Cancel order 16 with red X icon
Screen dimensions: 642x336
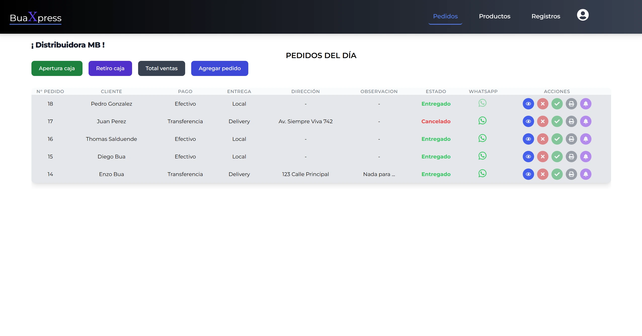click(x=543, y=139)
